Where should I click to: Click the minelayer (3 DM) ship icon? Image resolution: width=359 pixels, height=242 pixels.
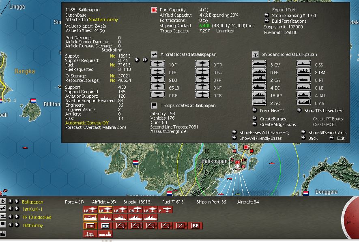click(303, 72)
